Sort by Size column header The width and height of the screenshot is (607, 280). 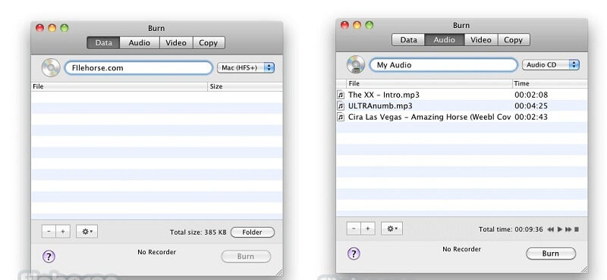pyautogui.click(x=245, y=86)
